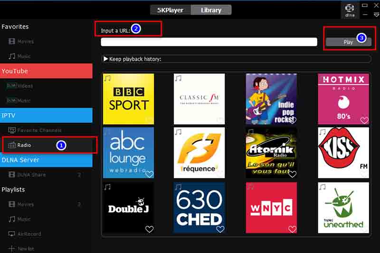Favorite 630 CHED with heart icon
380x253 pixels.
[220, 229]
